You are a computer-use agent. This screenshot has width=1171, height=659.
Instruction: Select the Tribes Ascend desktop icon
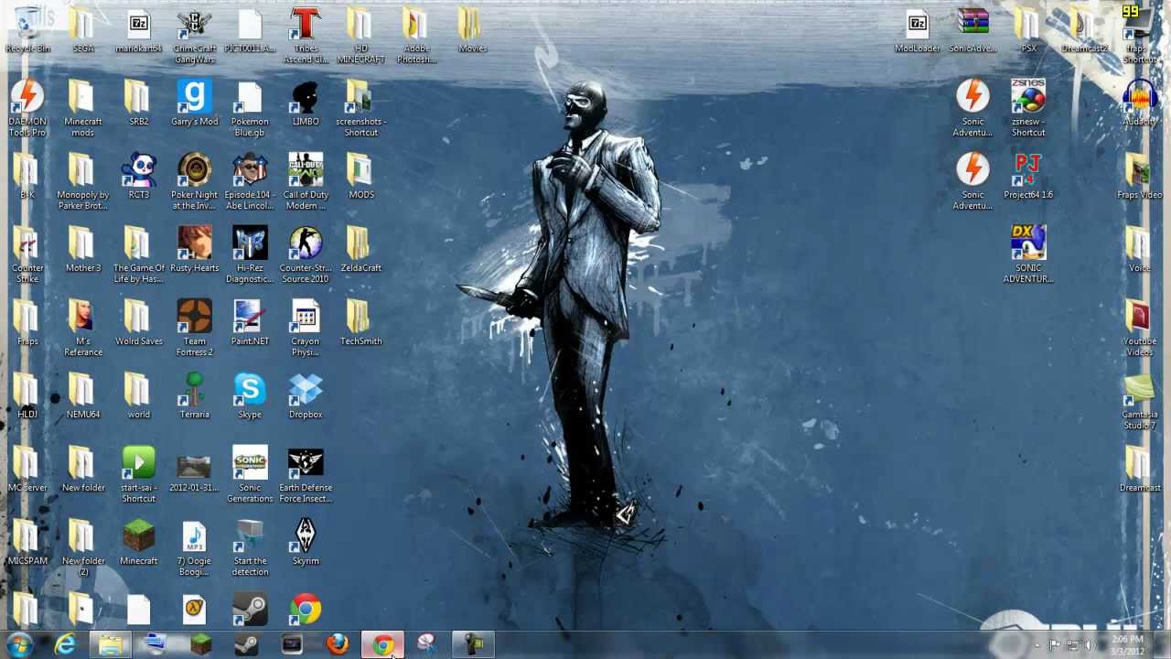pyautogui.click(x=306, y=36)
